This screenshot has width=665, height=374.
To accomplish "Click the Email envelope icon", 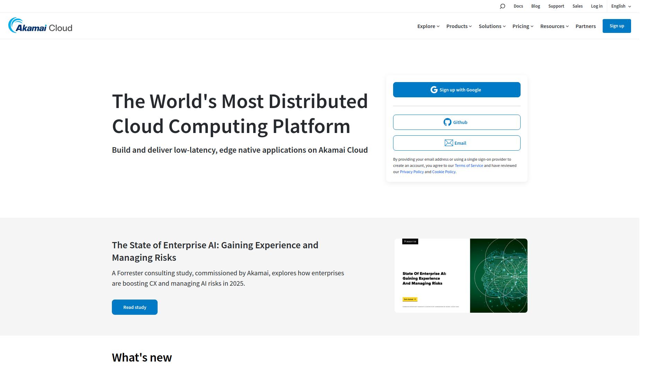I will 449,143.
